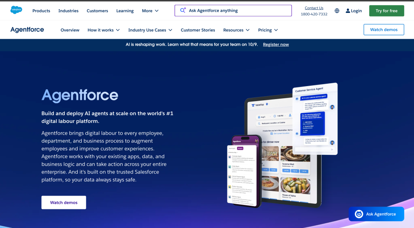Open the Products menu

click(x=41, y=11)
